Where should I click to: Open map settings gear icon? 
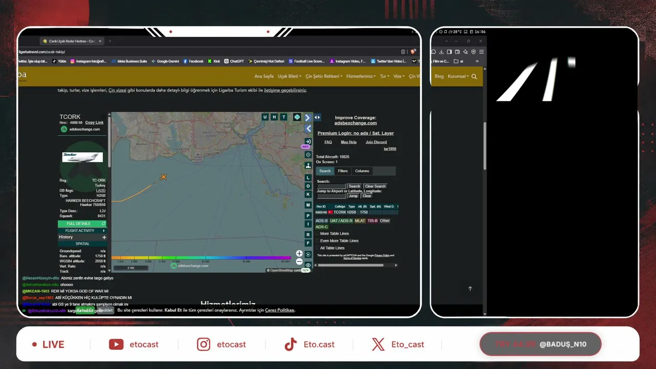pos(308,154)
